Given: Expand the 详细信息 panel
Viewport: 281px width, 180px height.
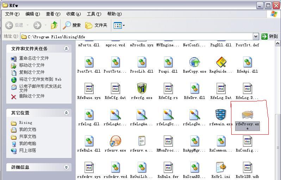Looking at the screenshot, I should tap(66, 167).
